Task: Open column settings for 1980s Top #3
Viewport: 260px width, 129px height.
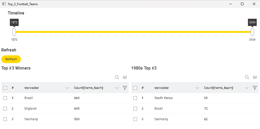Action: pos(255,77)
